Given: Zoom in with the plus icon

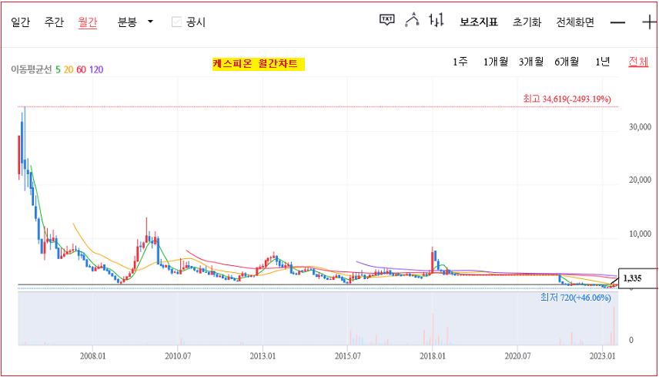Looking at the screenshot, I should (651, 22).
